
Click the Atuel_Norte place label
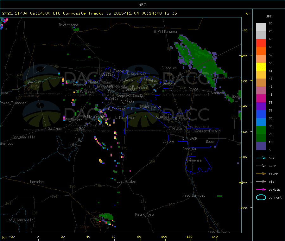click(x=150, y=106)
